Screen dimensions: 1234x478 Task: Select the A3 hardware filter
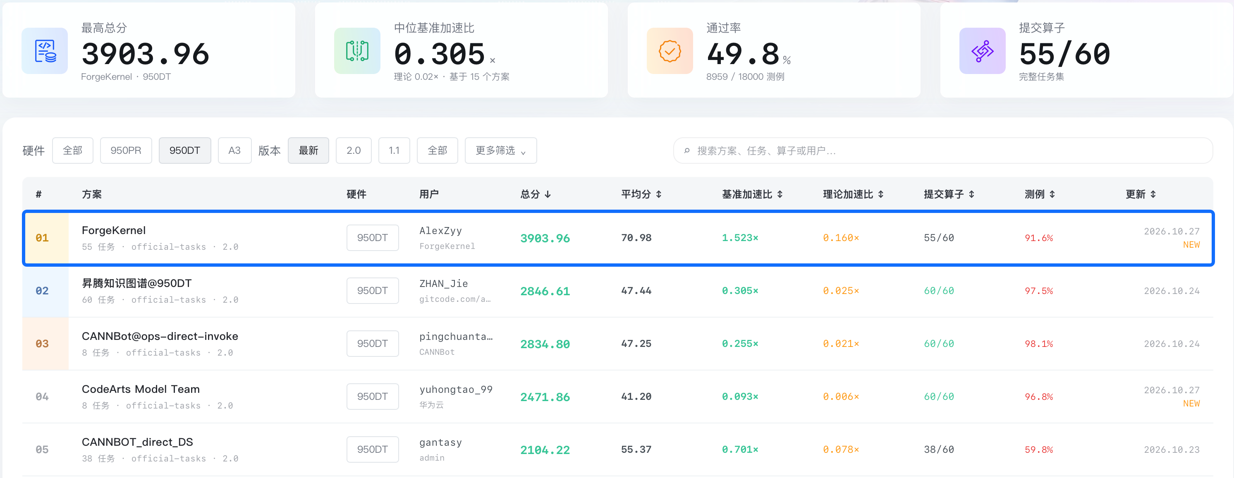[x=235, y=151]
